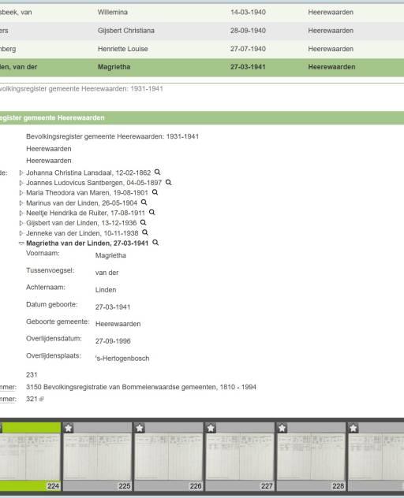This screenshot has width=404, height=498.
Task: Star the thumbnail numbered 225
Action: point(68,428)
